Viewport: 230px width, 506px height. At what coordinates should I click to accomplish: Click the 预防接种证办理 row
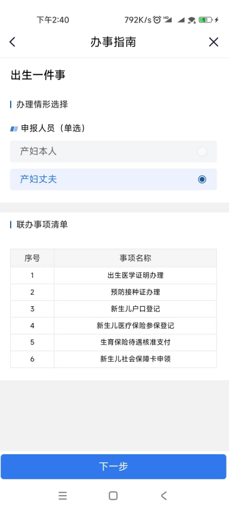click(113, 292)
